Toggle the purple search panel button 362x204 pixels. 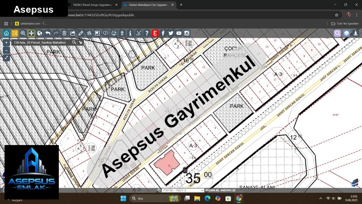tap(338, 33)
